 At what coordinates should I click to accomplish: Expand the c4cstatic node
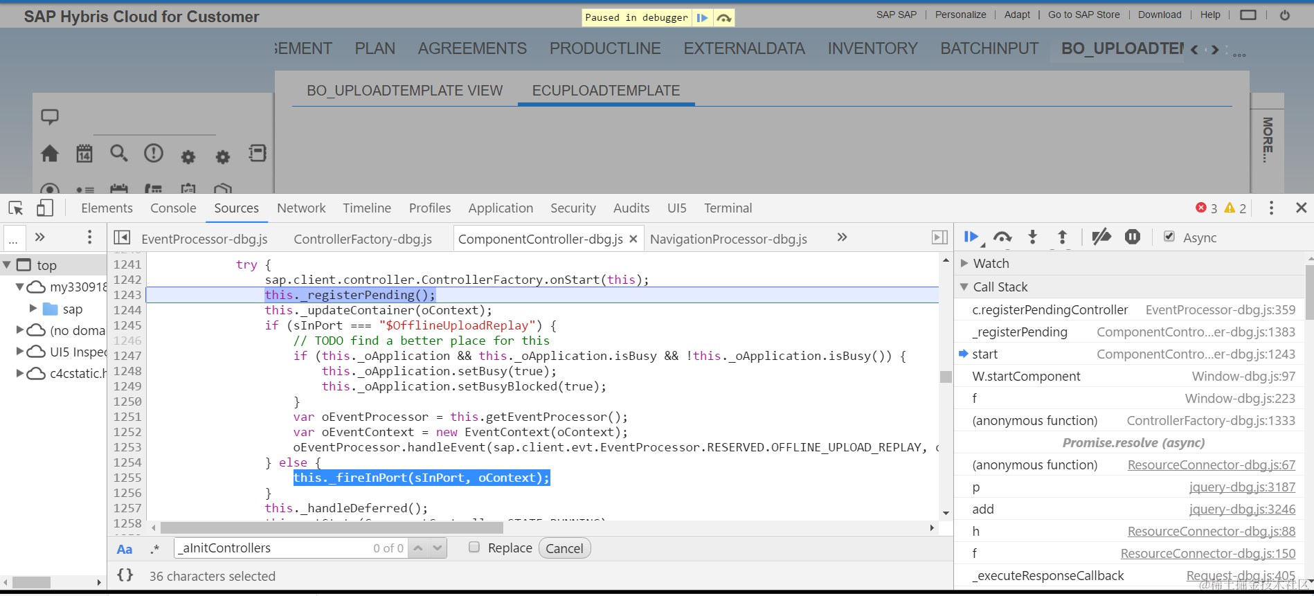point(20,373)
